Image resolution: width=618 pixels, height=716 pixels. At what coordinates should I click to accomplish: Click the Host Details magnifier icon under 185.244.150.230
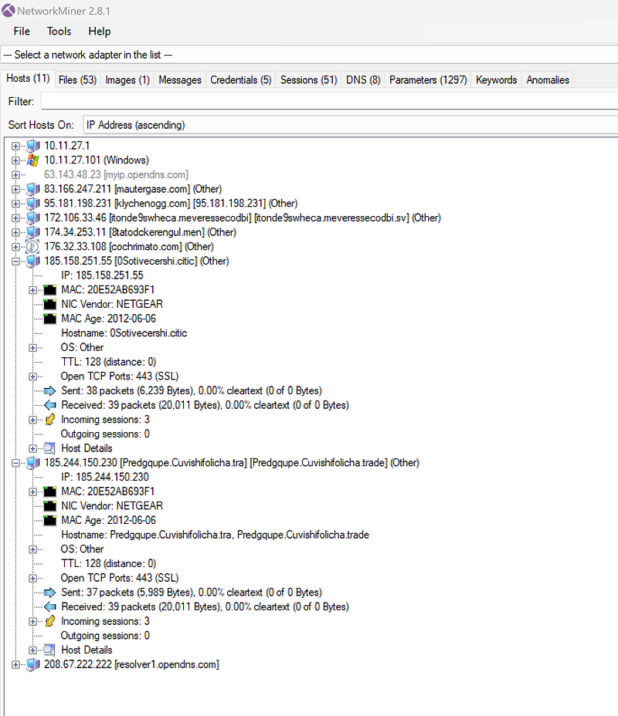click(x=49, y=650)
